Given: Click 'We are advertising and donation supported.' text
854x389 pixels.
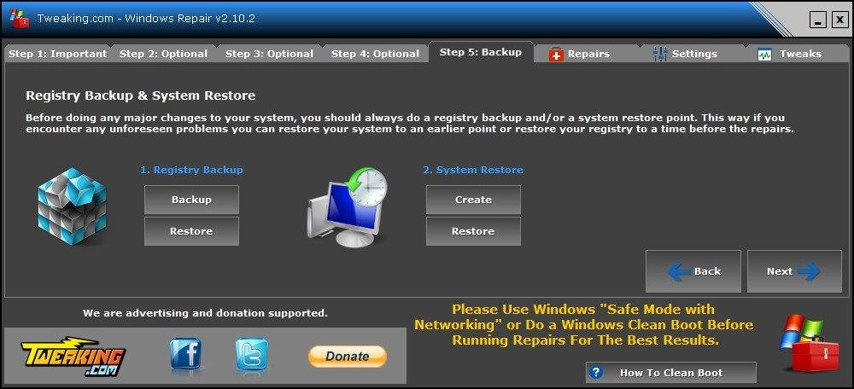Looking at the screenshot, I should pyautogui.click(x=205, y=313).
